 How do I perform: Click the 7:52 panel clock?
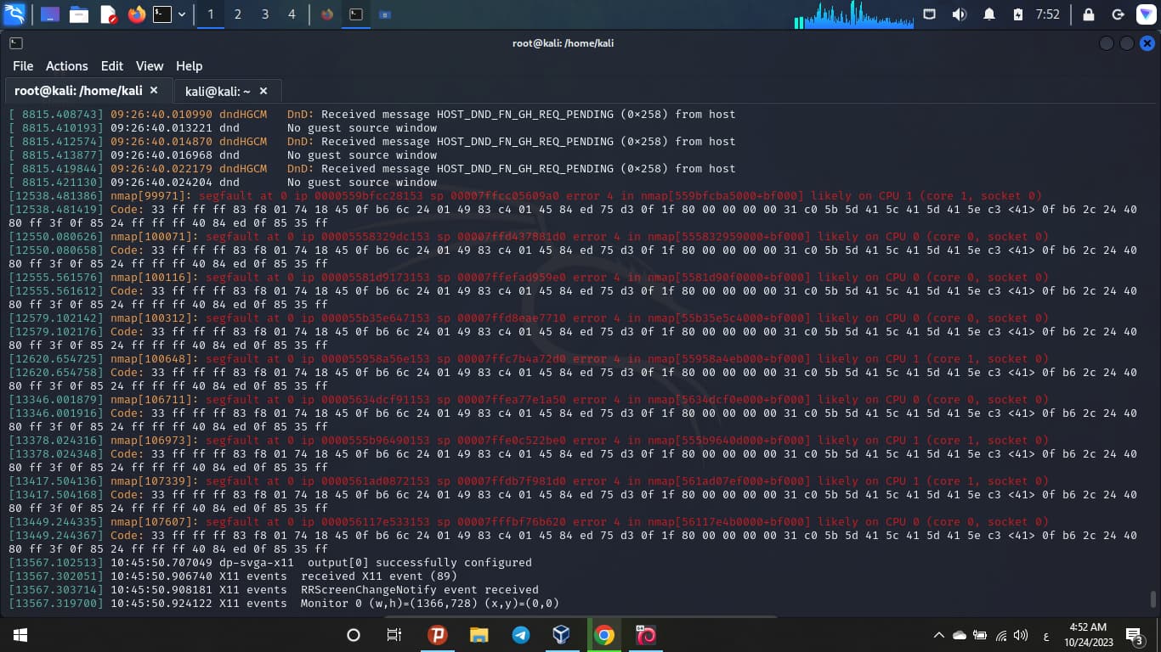point(1048,14)
